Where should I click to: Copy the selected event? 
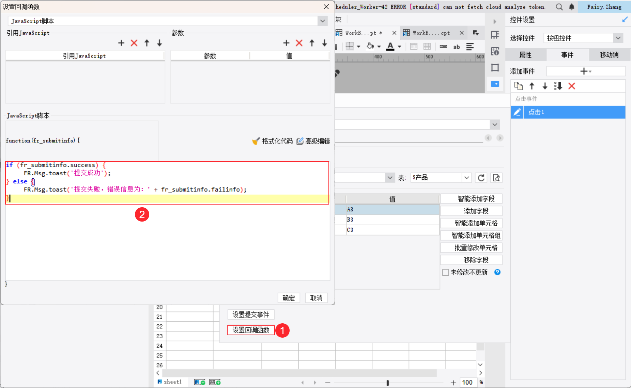coord(518,86)
